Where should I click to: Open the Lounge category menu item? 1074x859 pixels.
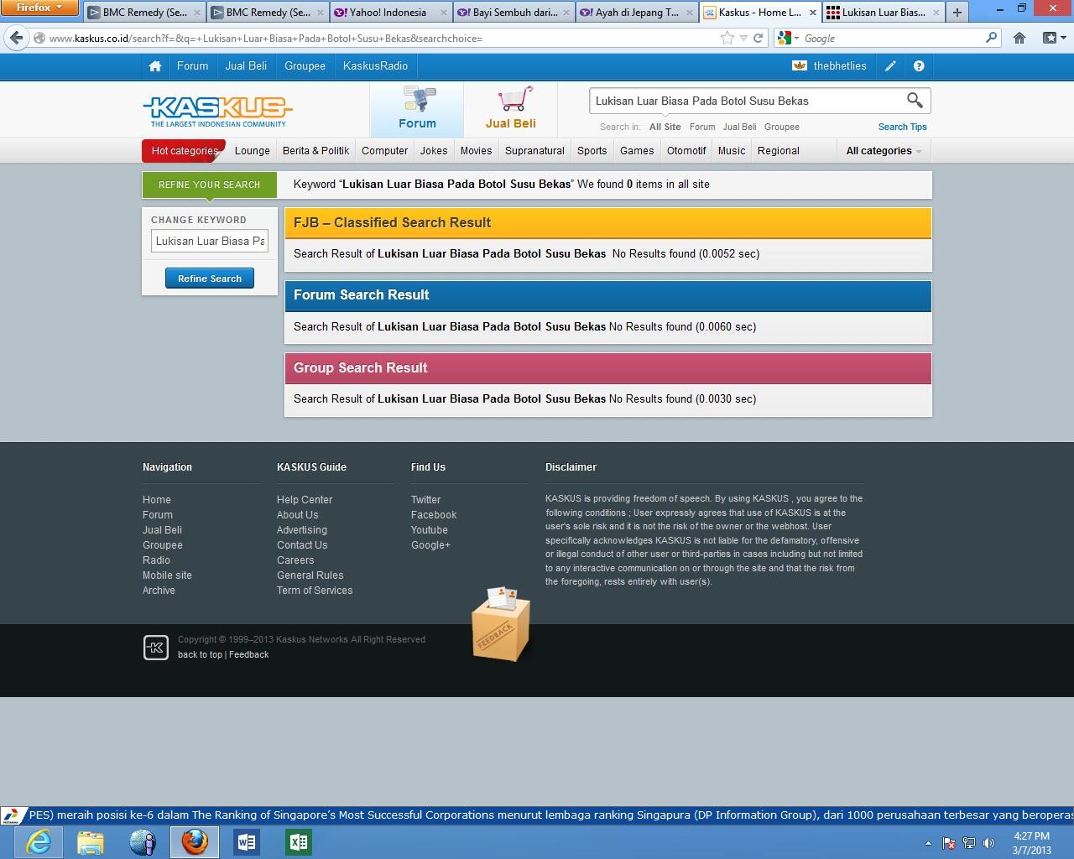[252, 151]
